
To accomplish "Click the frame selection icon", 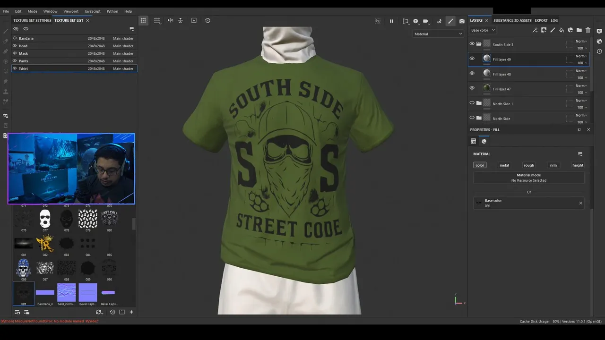I will click(x=194, y=20).
